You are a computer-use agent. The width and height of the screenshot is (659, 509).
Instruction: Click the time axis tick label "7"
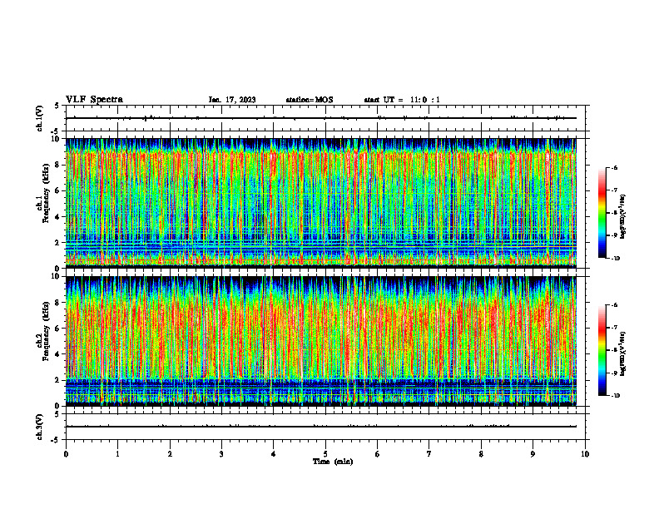point(429,454)
